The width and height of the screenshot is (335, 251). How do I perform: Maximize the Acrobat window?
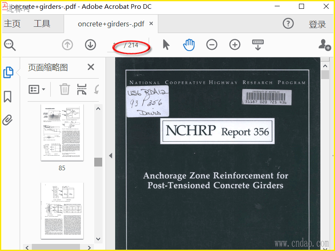(301, 6)
